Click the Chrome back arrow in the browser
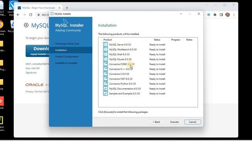The image size is (252, 141). click(x=18, y=15)
